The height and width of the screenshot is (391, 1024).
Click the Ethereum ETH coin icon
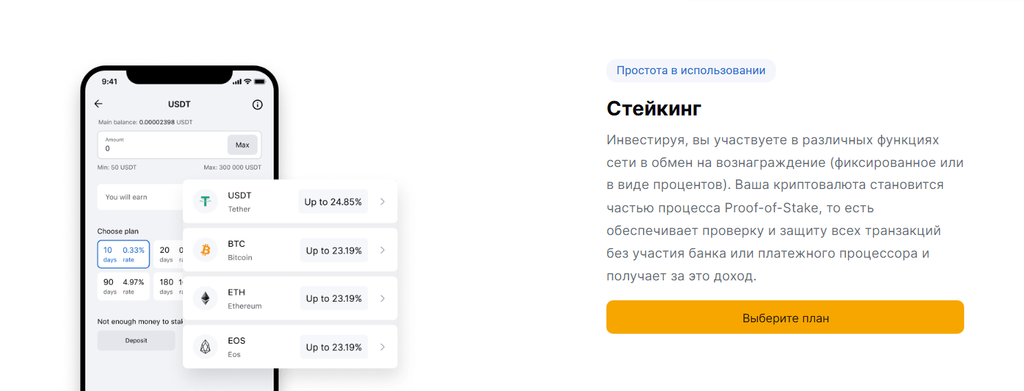pos(205,298)
